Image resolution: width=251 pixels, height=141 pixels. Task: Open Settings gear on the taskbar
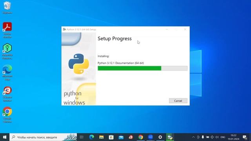coord(160,137)
